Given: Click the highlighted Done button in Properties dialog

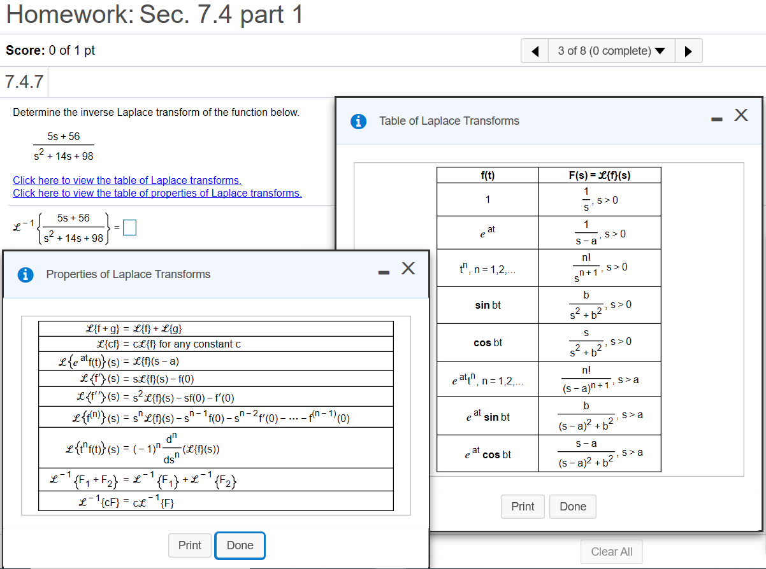Looking at the screenshot, I should 240,545.
